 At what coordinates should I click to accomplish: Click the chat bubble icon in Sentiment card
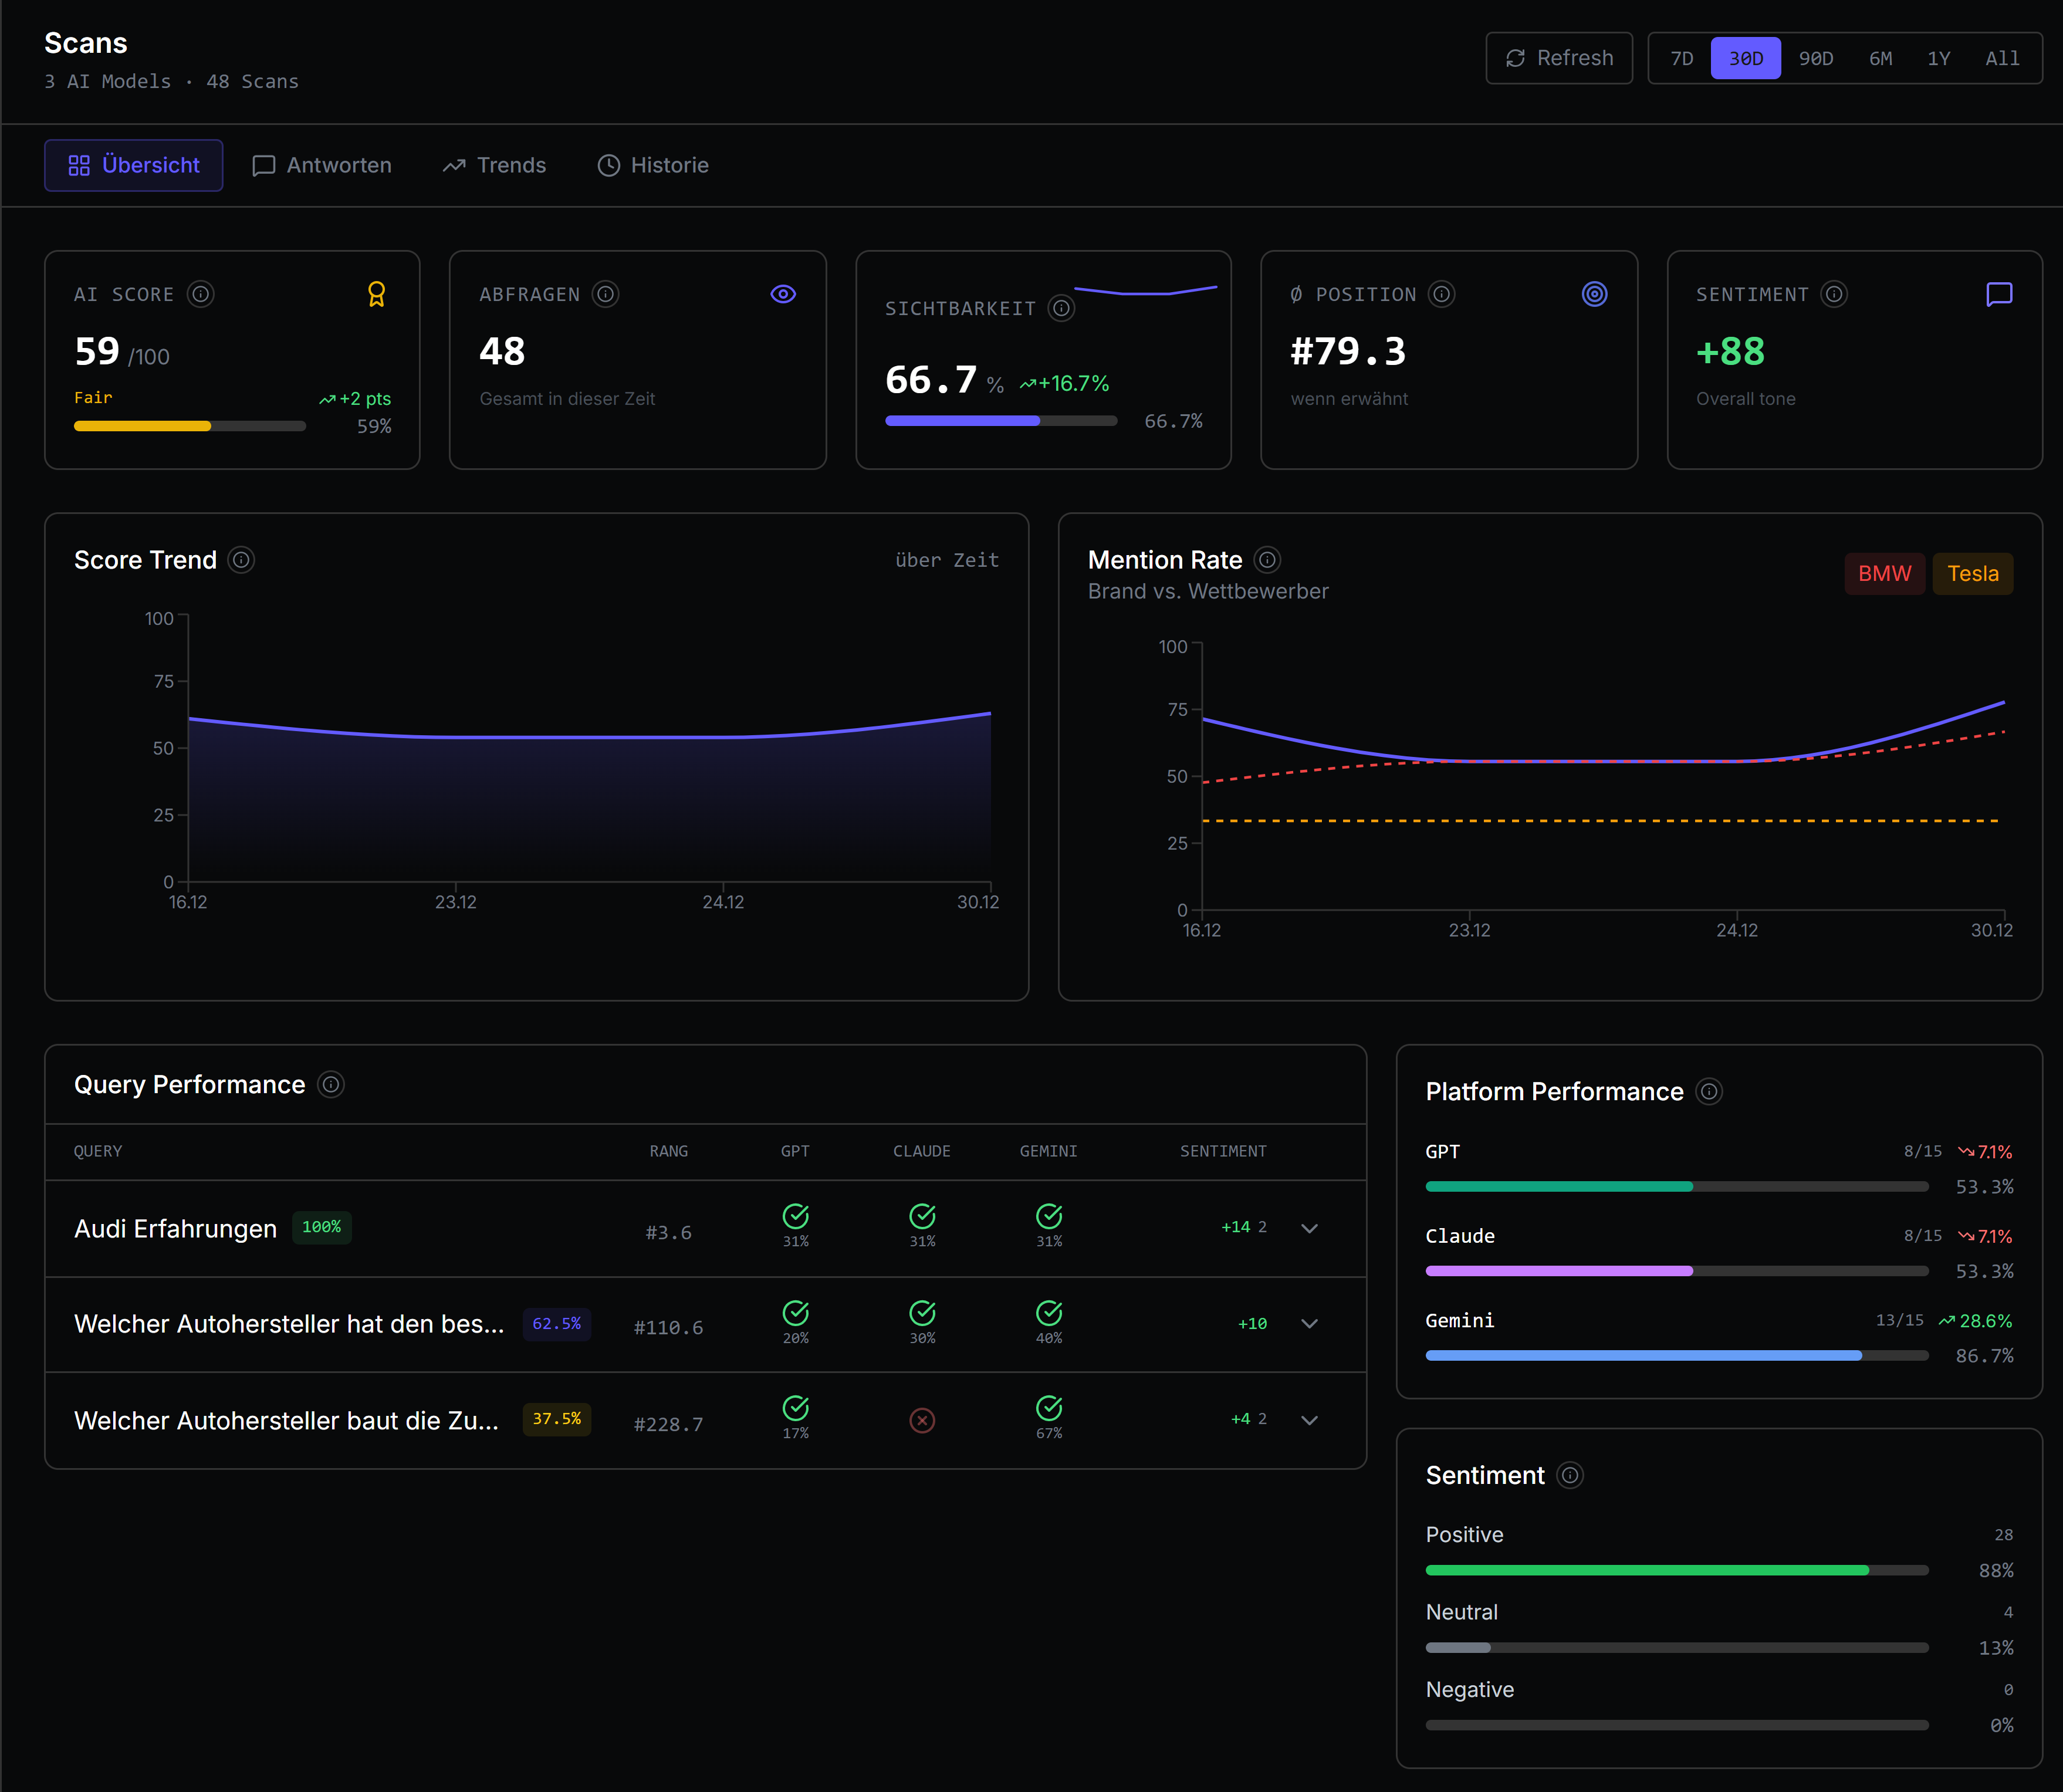1998,294
